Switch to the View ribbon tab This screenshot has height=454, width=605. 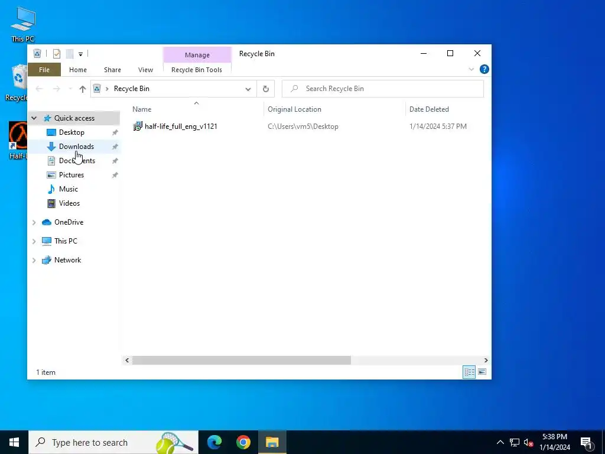(x=145, y=70)
